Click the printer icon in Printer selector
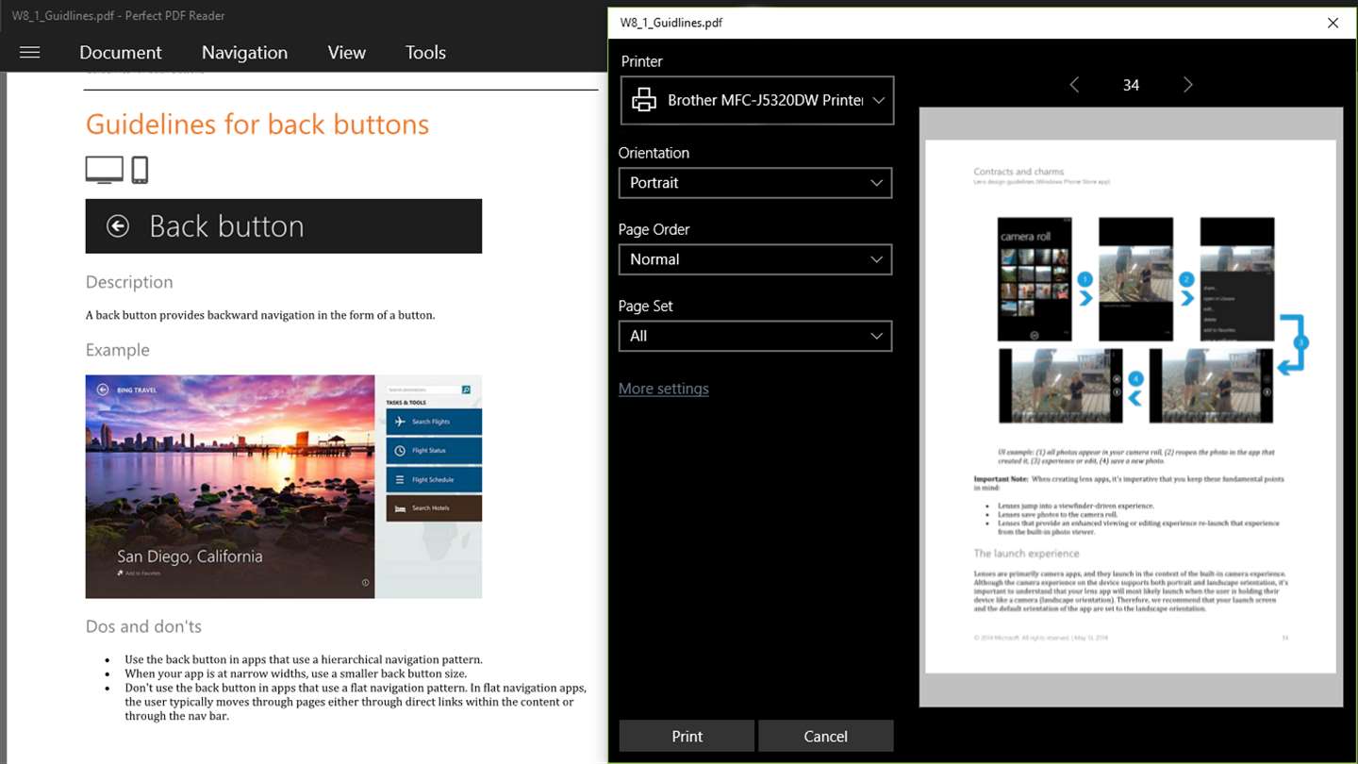 click(644, 100)
